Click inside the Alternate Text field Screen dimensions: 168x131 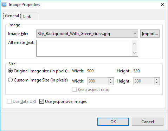(84, 48)
